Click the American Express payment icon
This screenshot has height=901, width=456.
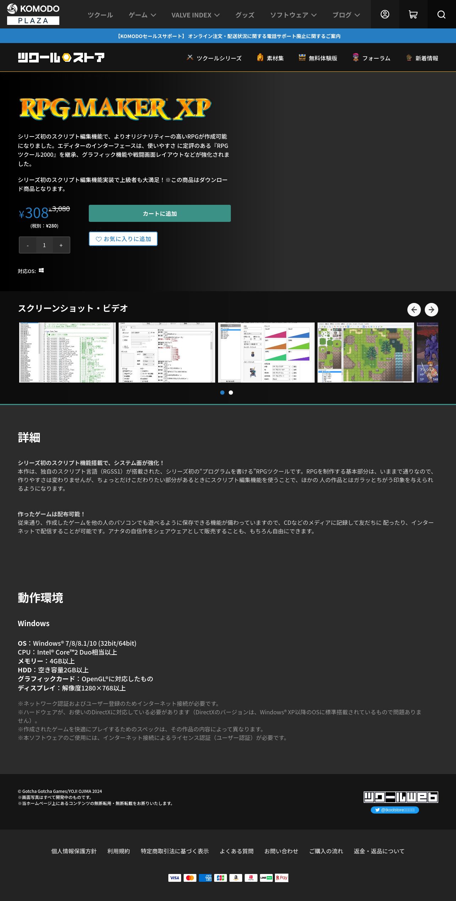coord(205,878)
